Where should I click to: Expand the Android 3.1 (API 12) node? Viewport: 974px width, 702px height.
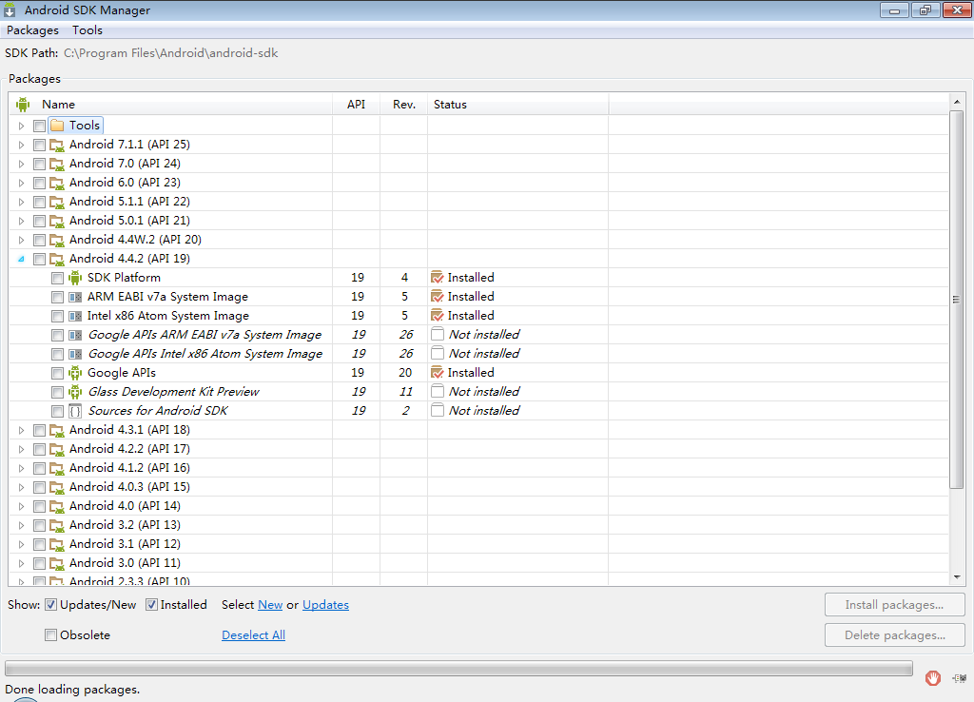point(21,545)
